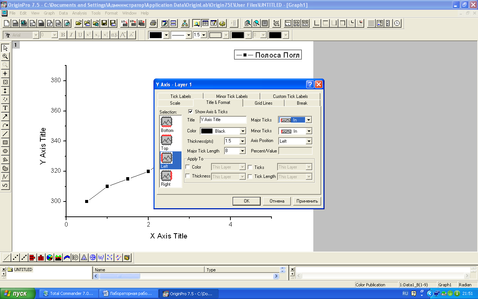Select the Rectangle drawing tool
Screen dimensions: 478x299
5,142
